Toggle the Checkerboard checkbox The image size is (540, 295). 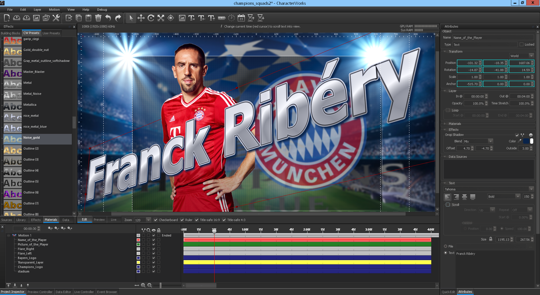(x=155, y=220)
